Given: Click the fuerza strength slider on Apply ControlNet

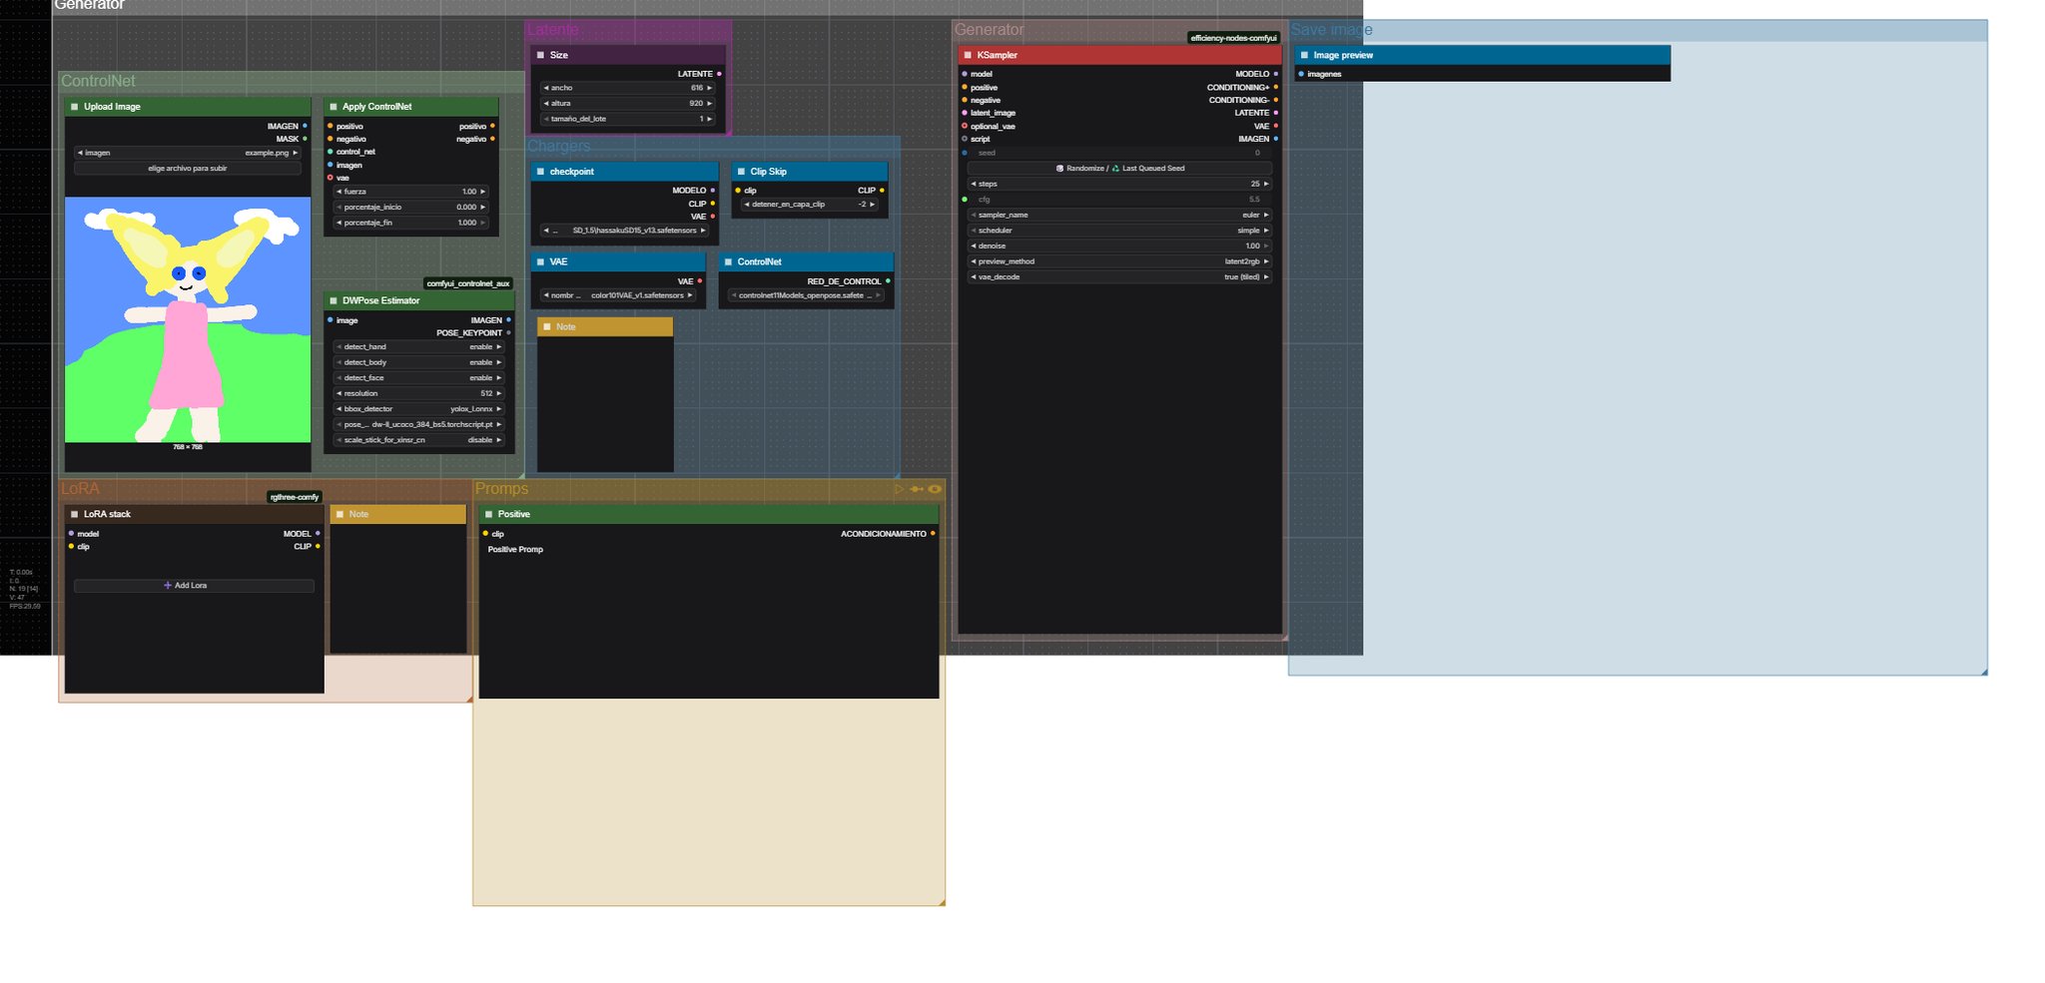Looking at the screenshot, I should point(410,192).
